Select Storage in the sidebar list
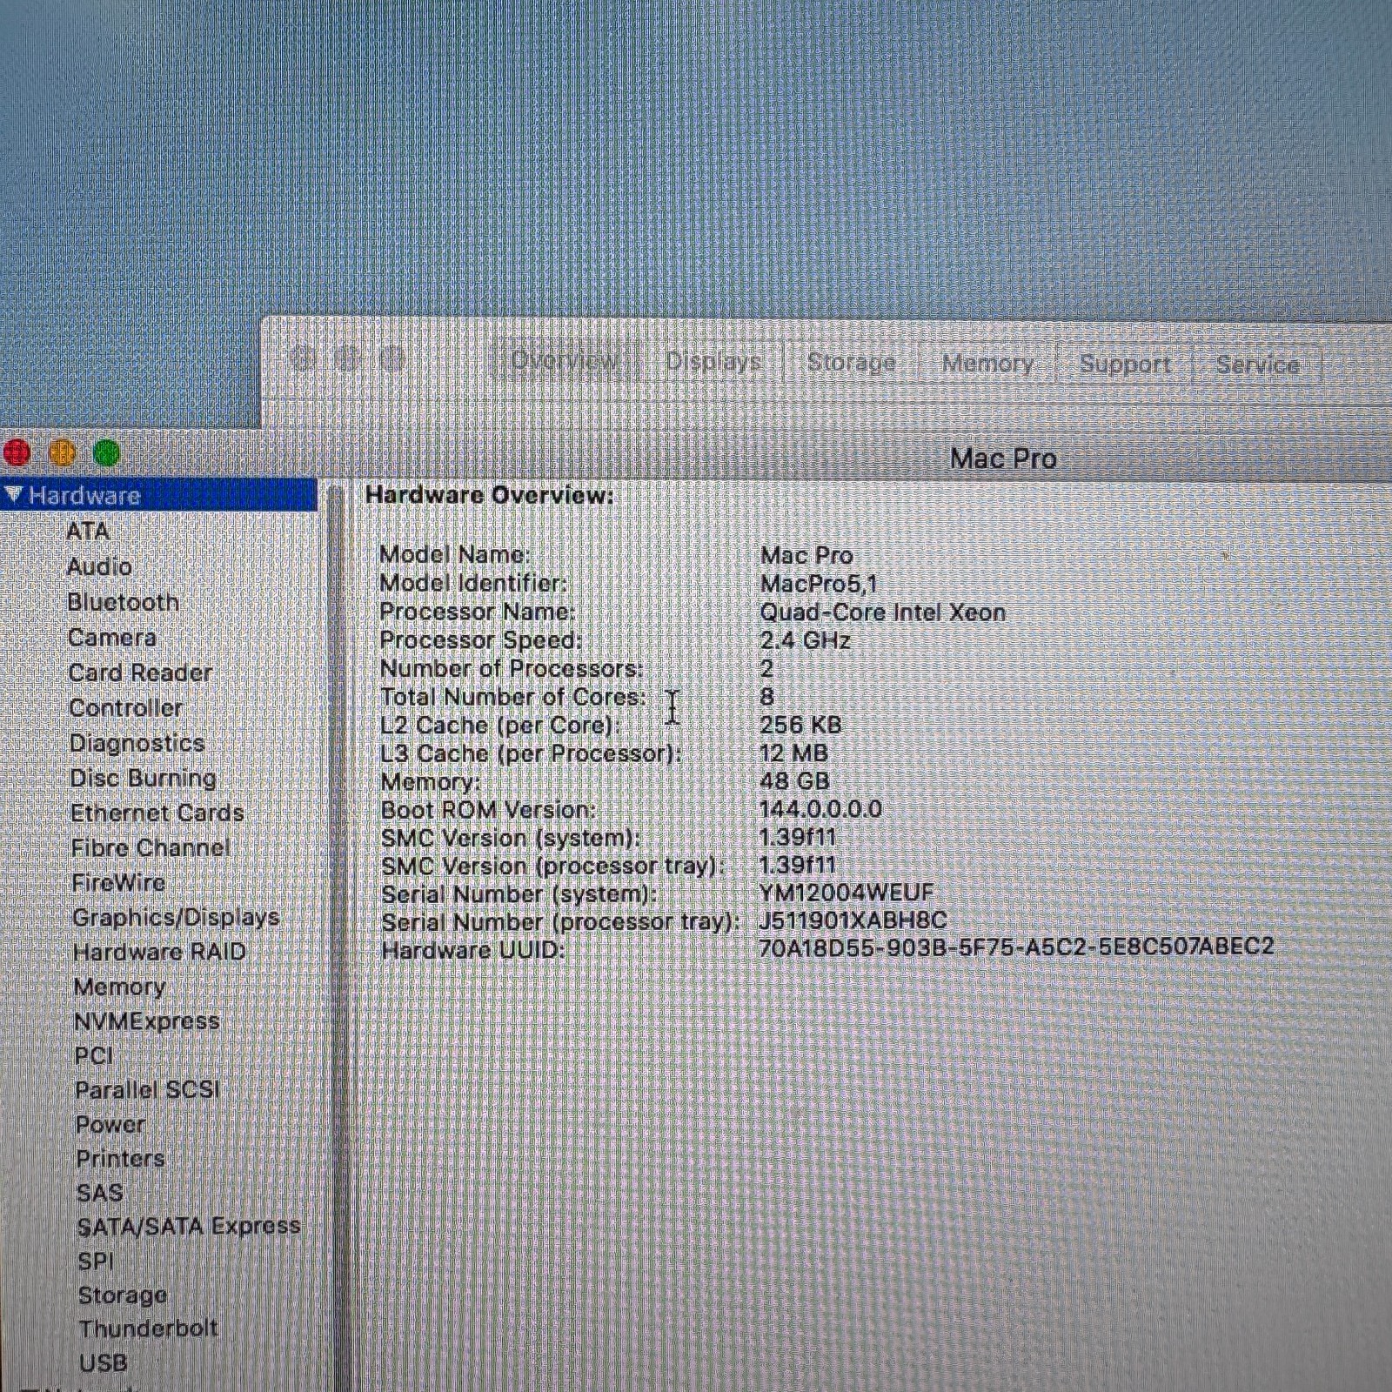The width and height of the screenshot is (1392, 1392). (123, 1295)
